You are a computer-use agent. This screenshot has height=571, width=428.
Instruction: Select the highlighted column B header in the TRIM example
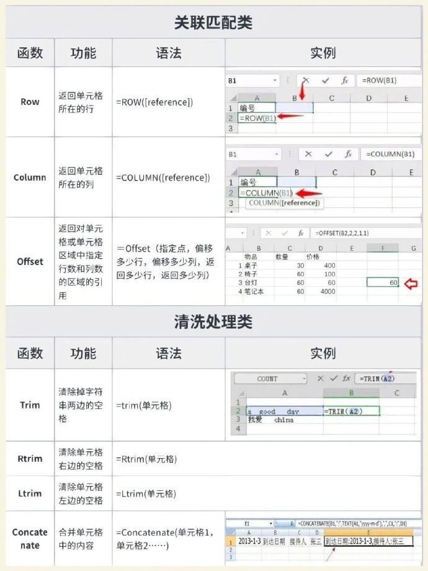(351, 393)
